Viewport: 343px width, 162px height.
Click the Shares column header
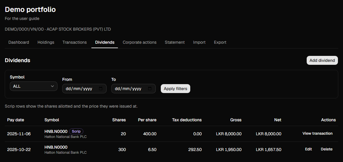[x=119, y=120]
